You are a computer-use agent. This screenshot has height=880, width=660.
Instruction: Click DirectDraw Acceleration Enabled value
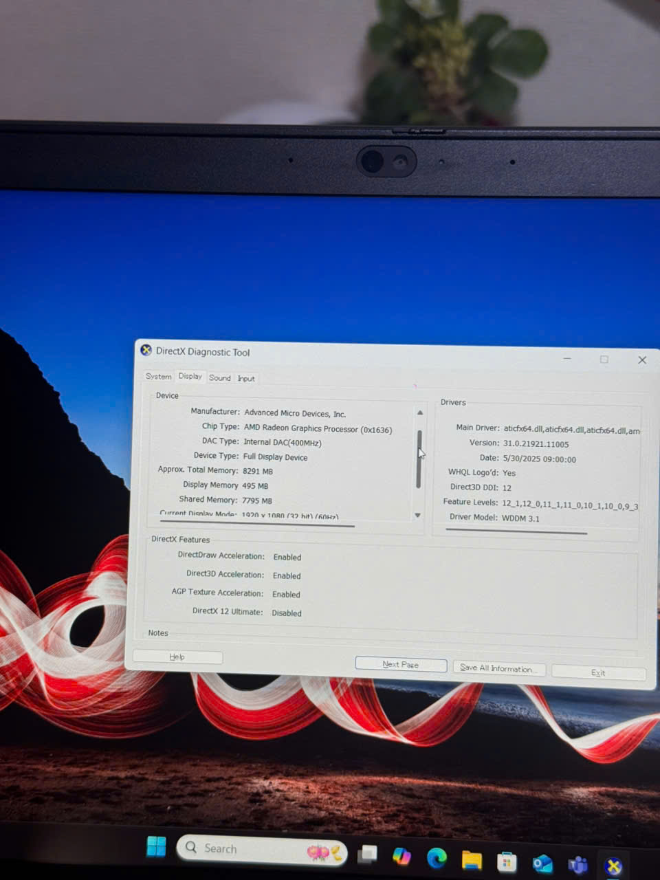[287, 557]
